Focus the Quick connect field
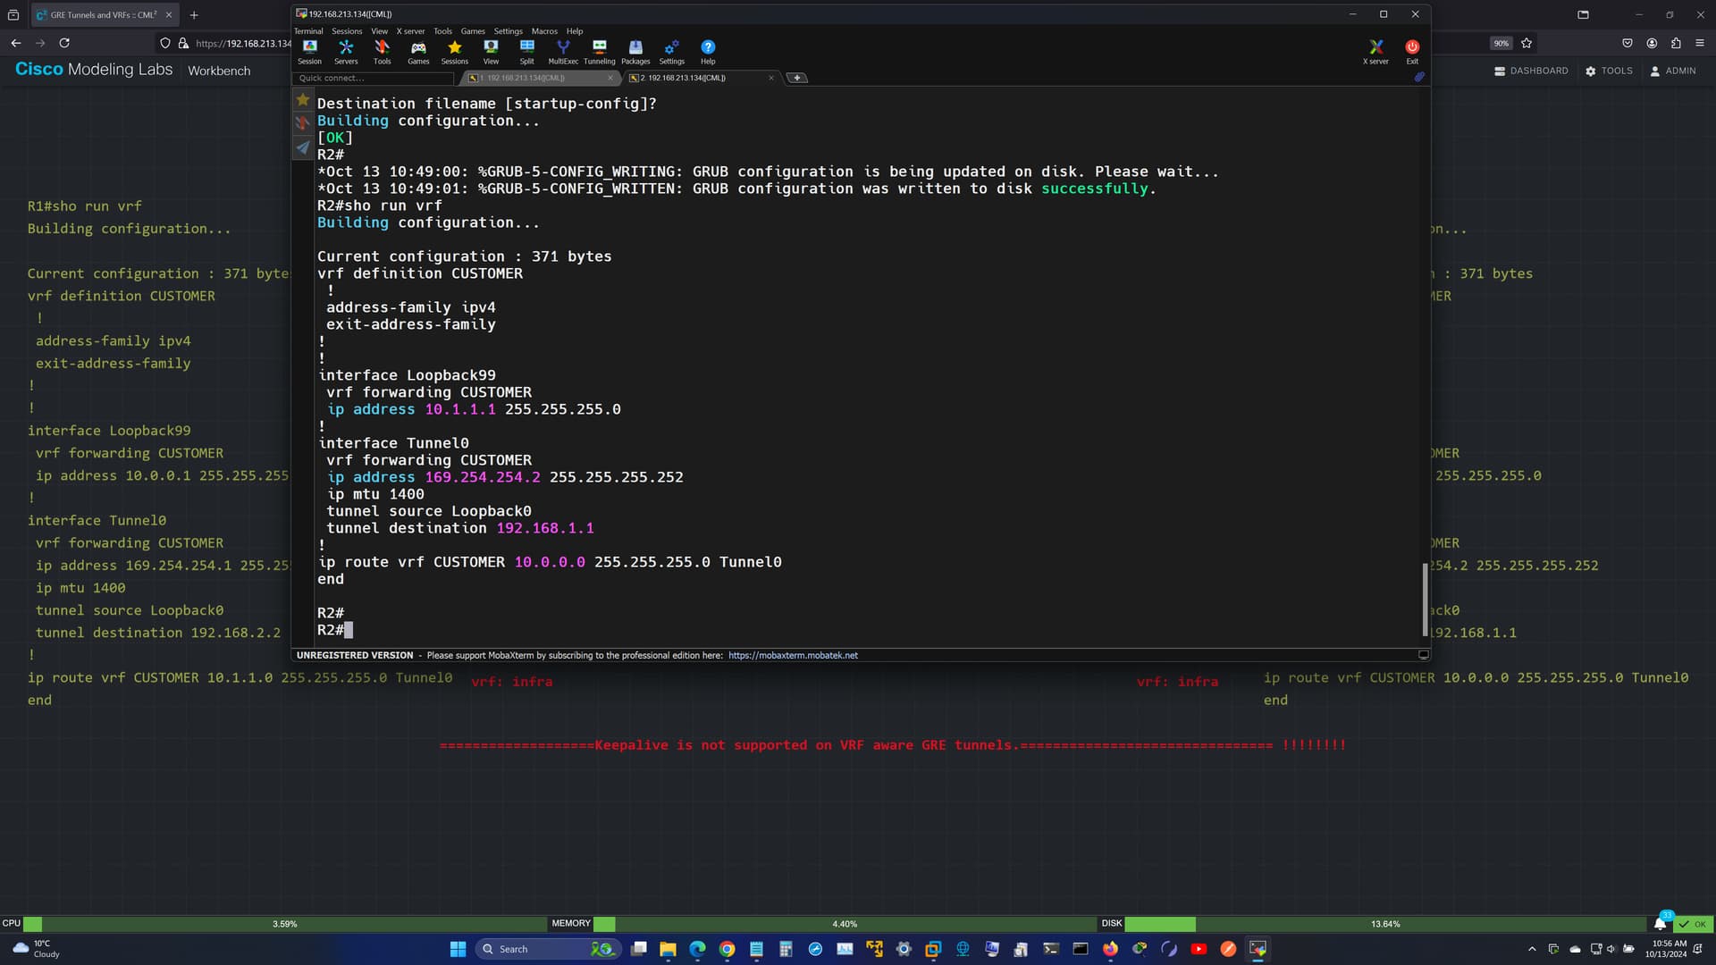Viewport: 1716px width, 965px height. [374, 78]
